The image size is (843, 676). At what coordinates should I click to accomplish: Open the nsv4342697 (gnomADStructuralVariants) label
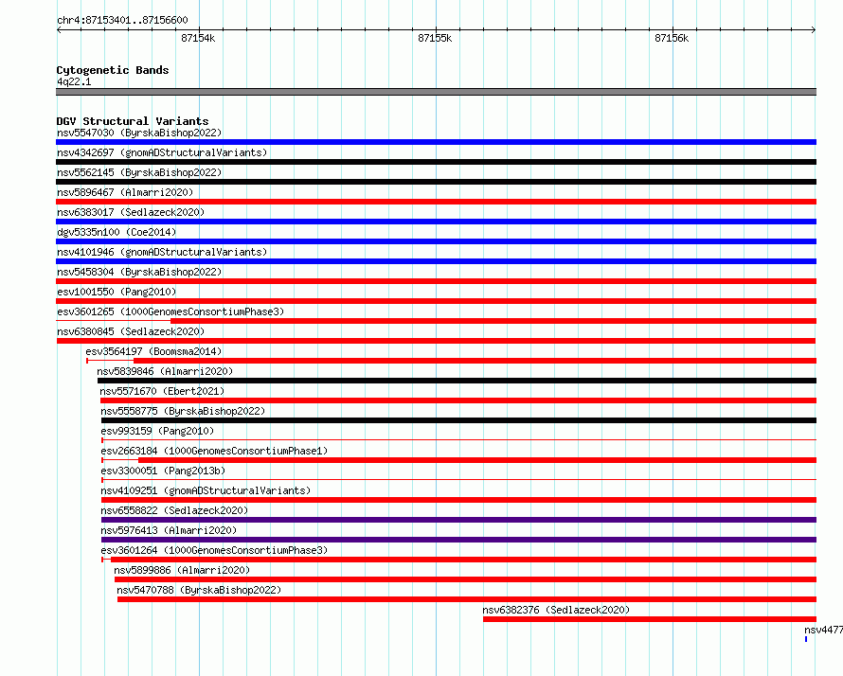pyautogui.click(x=162, y=152)
